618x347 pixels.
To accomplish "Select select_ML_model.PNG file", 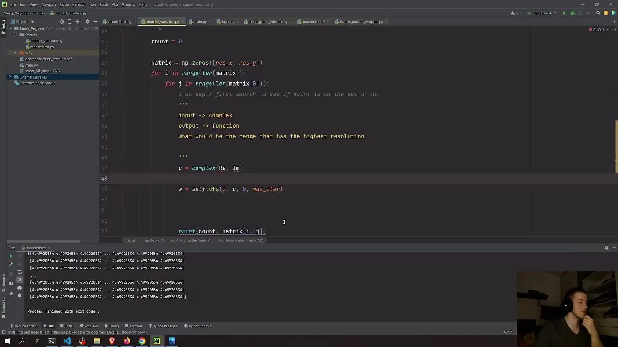I will 42,71.
